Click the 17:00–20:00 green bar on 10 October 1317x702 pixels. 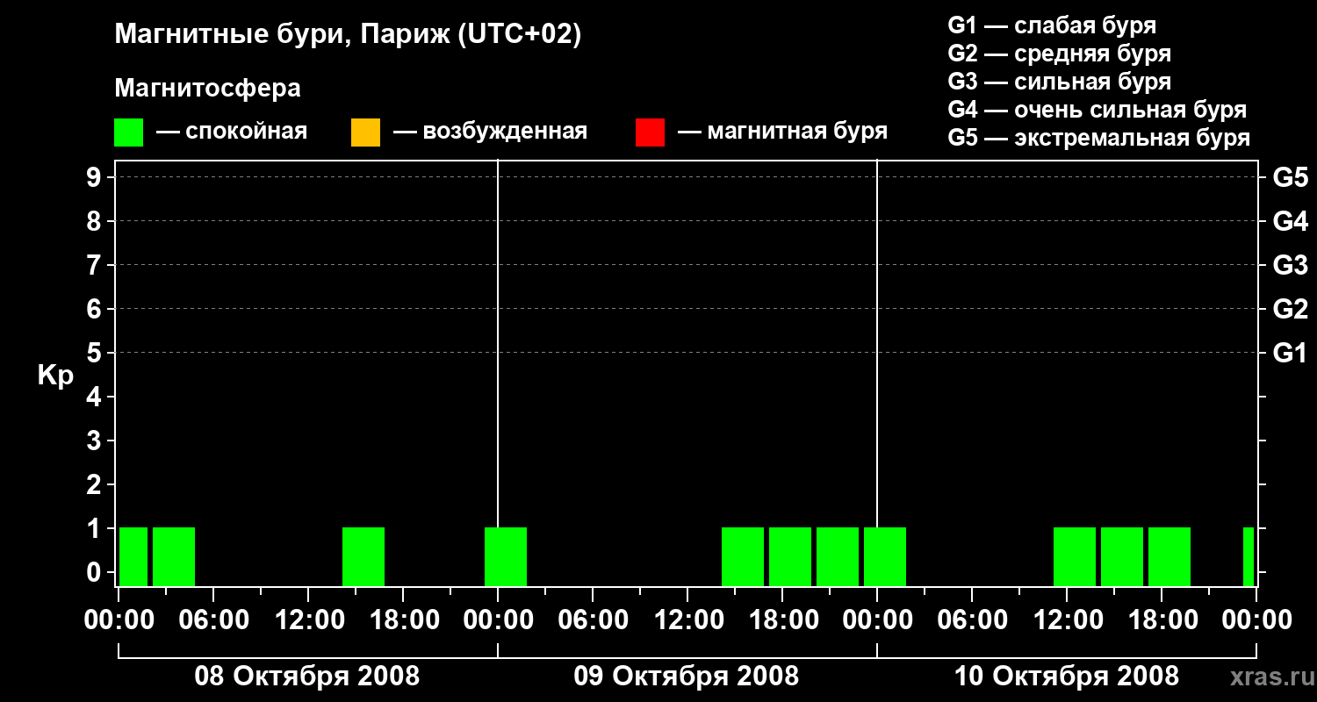(1169, 556)
